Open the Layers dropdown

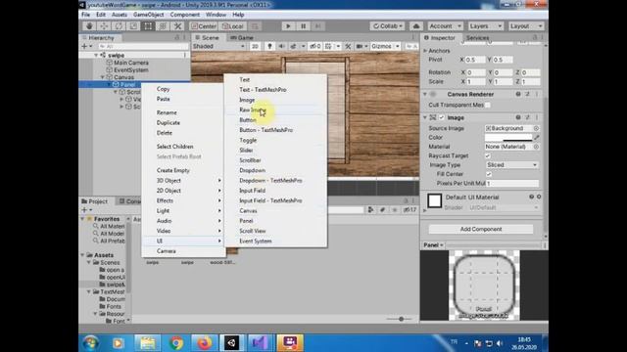point(486,26)
